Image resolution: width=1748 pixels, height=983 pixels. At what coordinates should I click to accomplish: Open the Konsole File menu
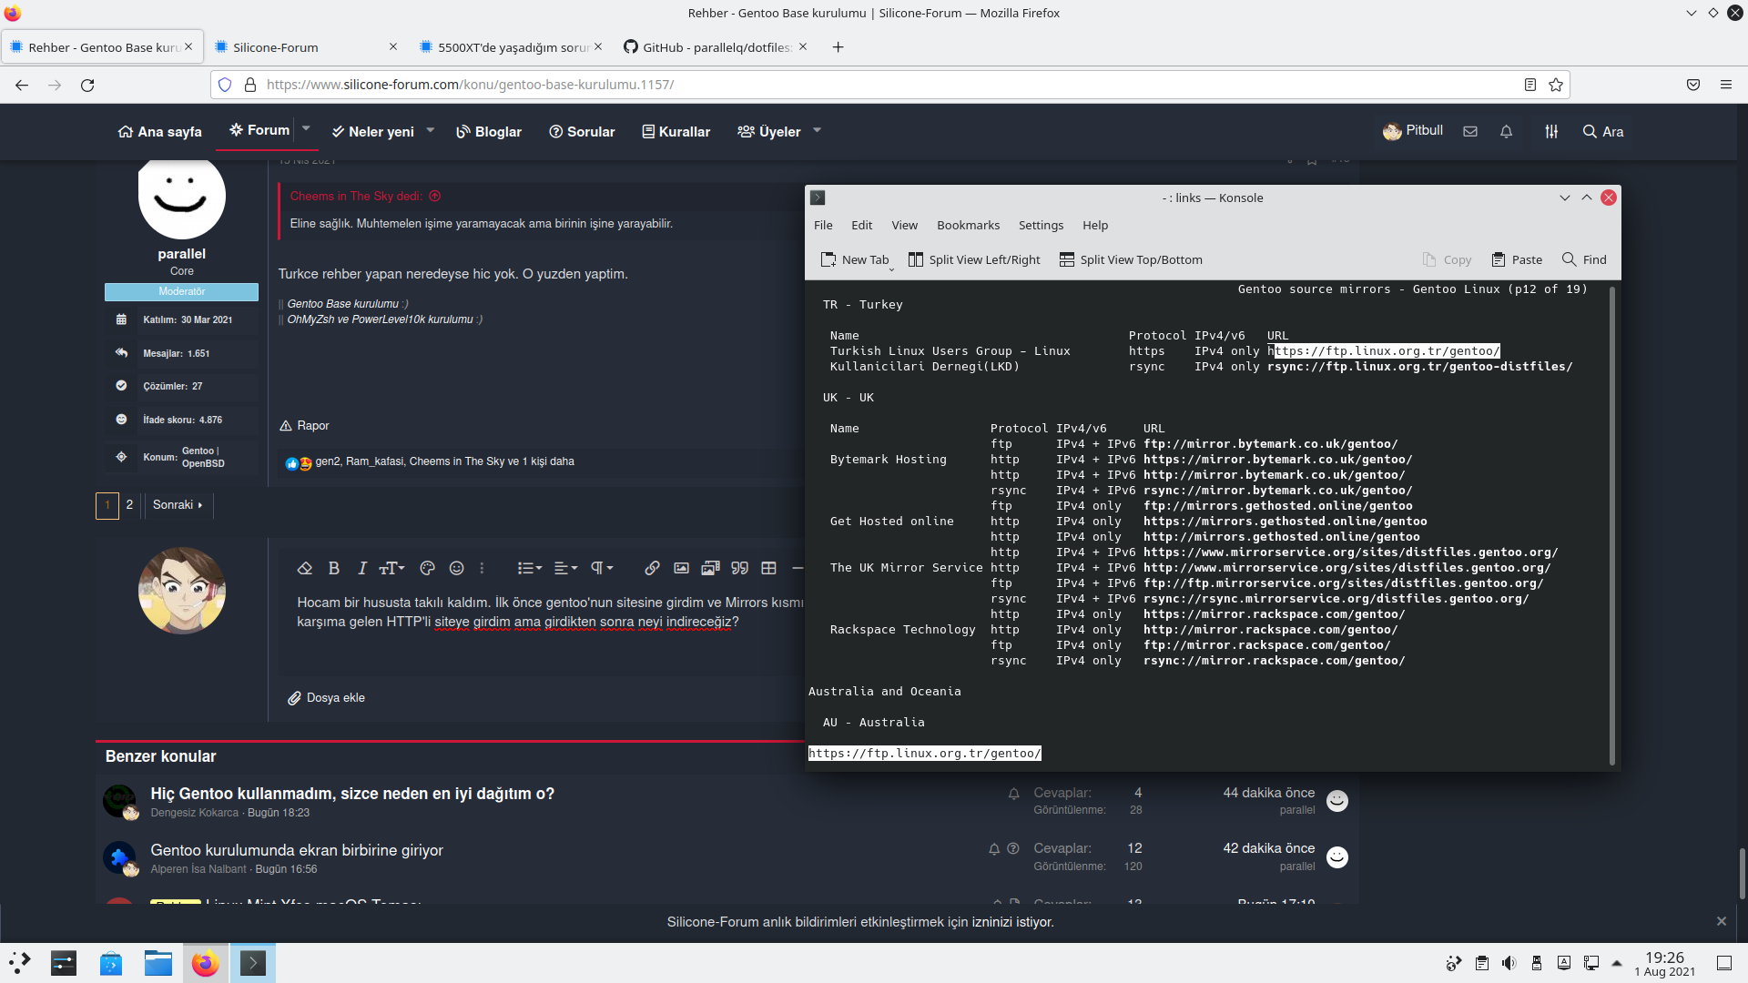pos(823,226)
